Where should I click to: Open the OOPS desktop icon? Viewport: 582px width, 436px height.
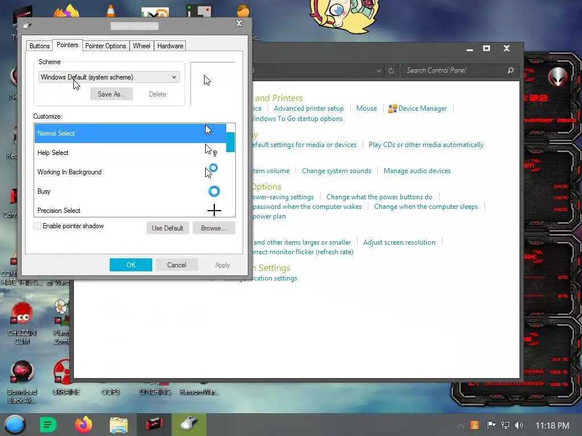click(x=111, y=392)
